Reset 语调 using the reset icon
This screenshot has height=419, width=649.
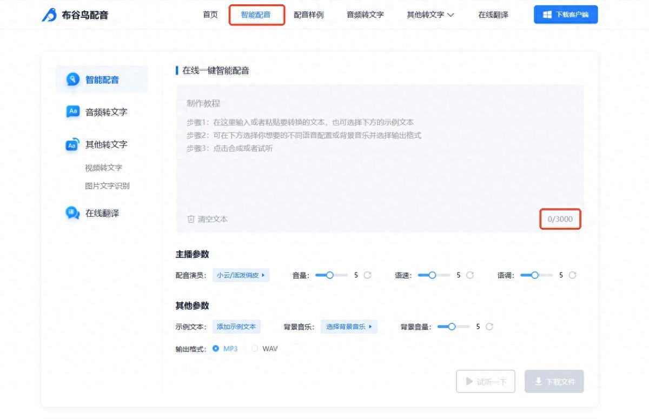(572, 275)
